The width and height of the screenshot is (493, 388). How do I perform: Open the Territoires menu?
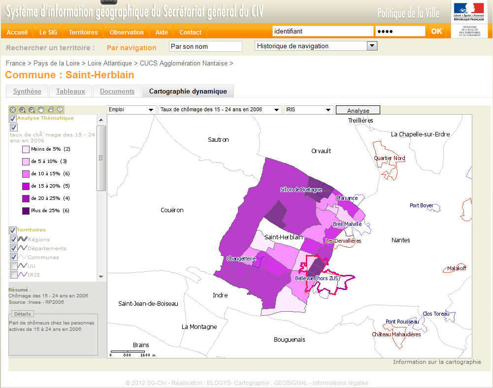83,32
